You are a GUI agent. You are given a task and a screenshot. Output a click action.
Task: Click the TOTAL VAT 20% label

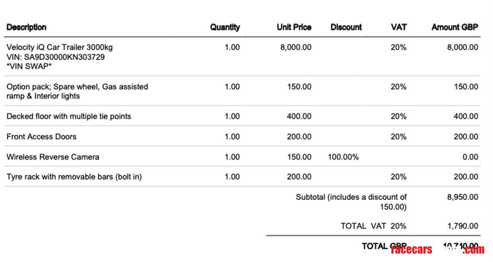tap(373, 226)
